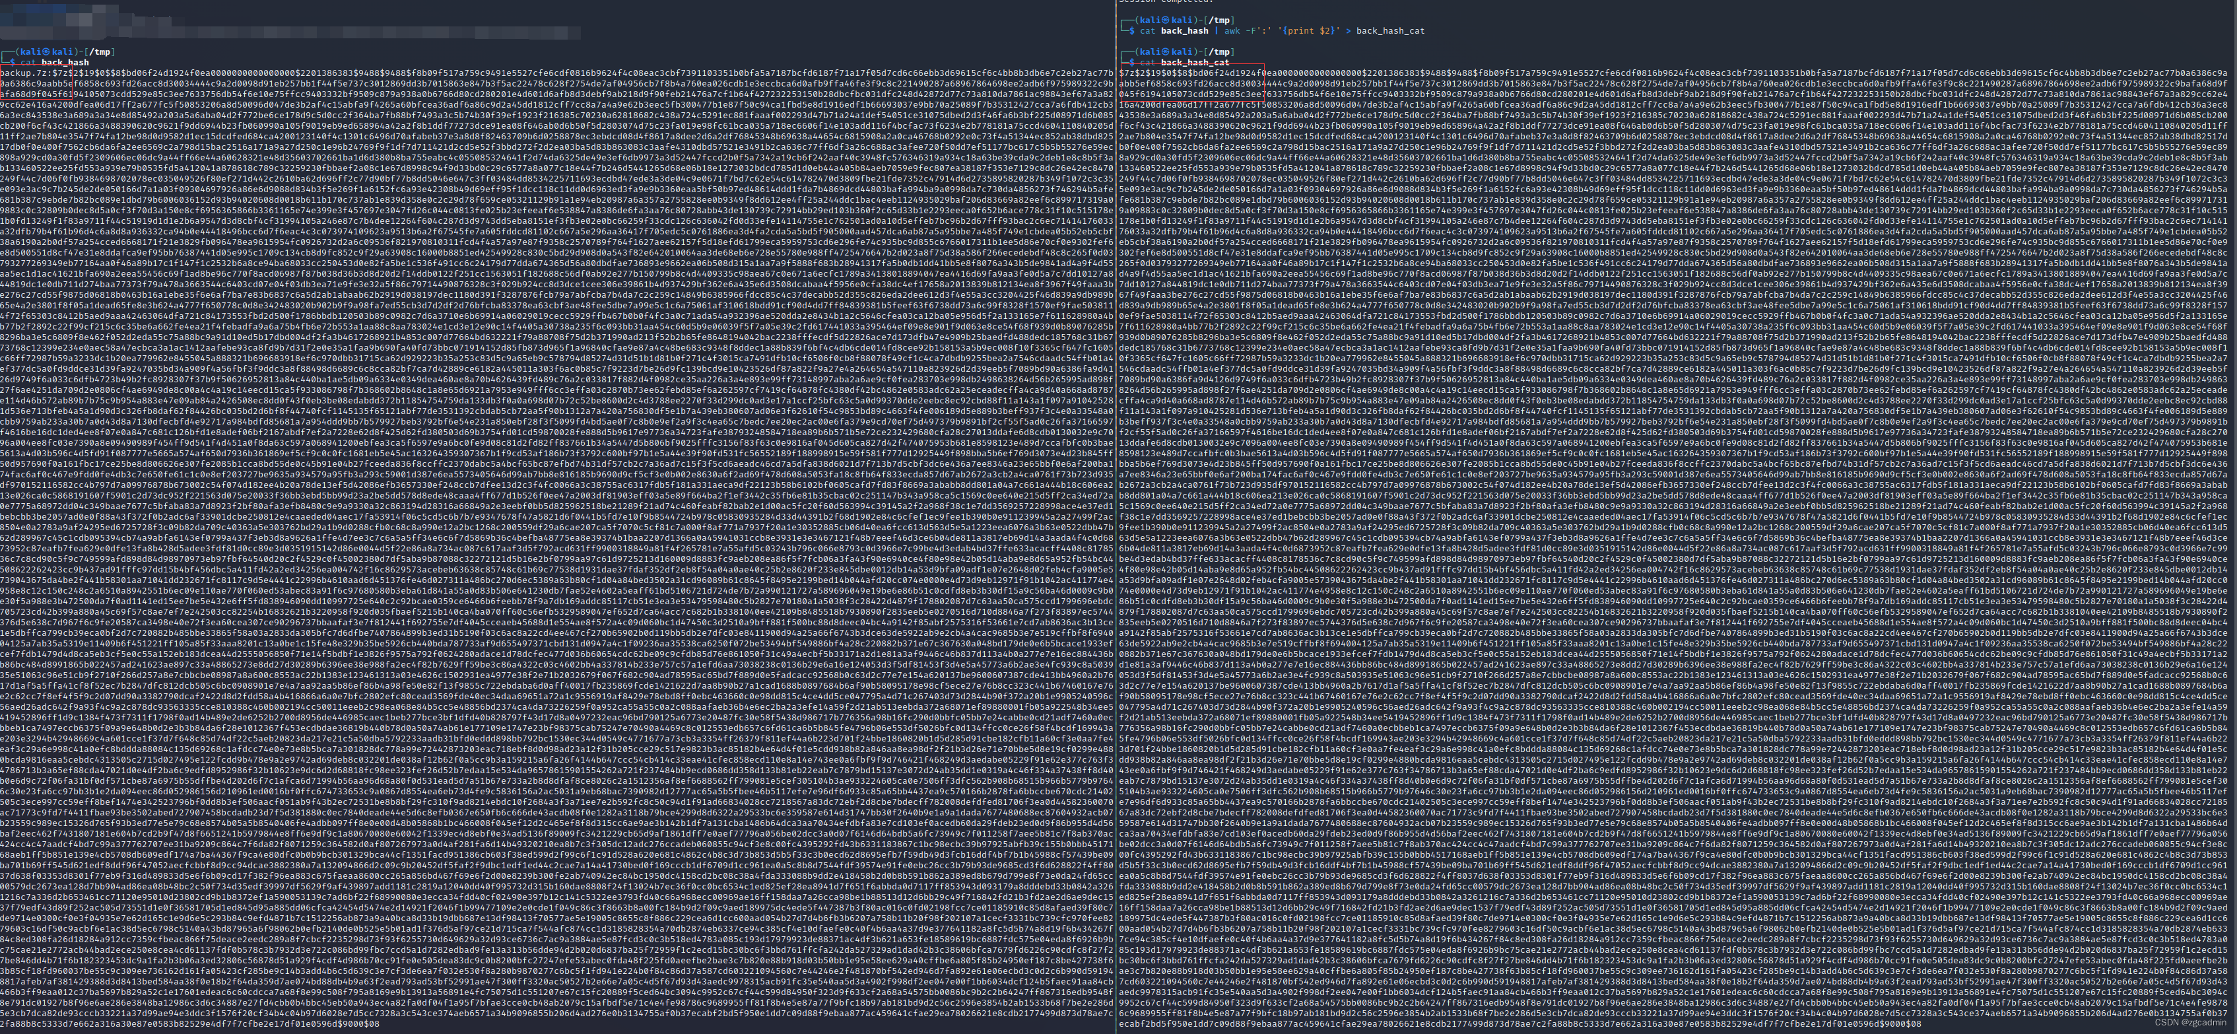Click the prompt line above the awk command

(x=1177, y=20)
